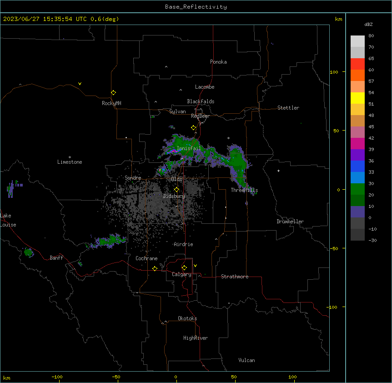Click the yellow 54 dBZ color swatch

357,98
